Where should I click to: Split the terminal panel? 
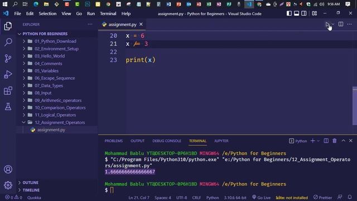coord(326,141)
